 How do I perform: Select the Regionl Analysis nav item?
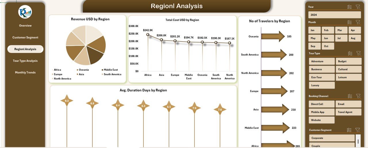(x=25, y=49)
